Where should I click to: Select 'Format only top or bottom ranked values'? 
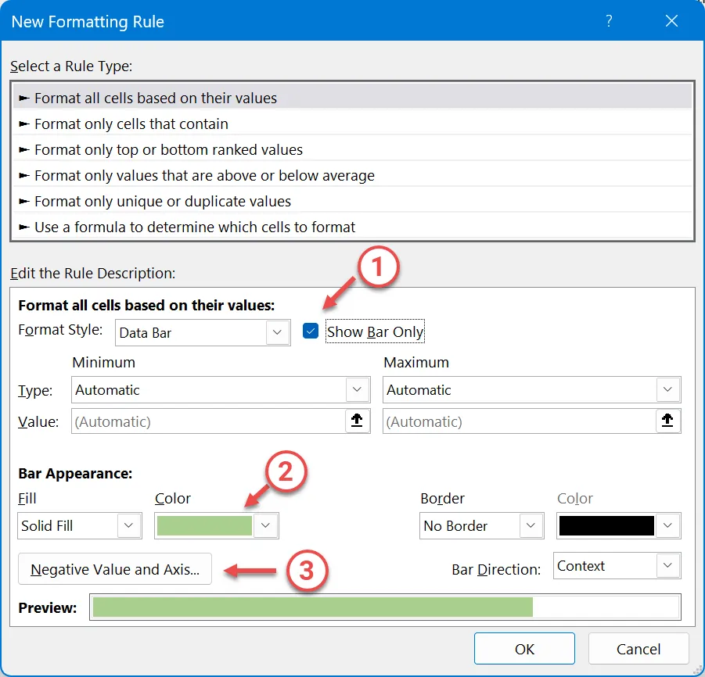click(x=168, y=149)
